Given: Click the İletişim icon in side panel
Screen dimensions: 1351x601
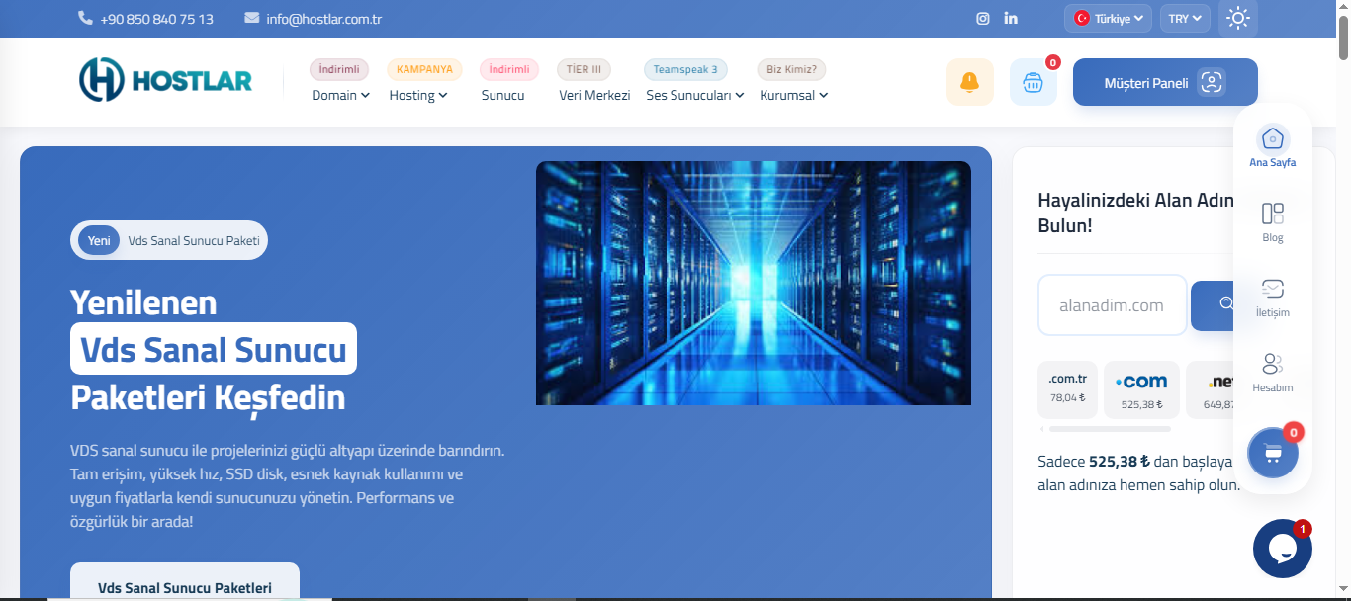Looking at the screenshot, I should point(1273,297).
